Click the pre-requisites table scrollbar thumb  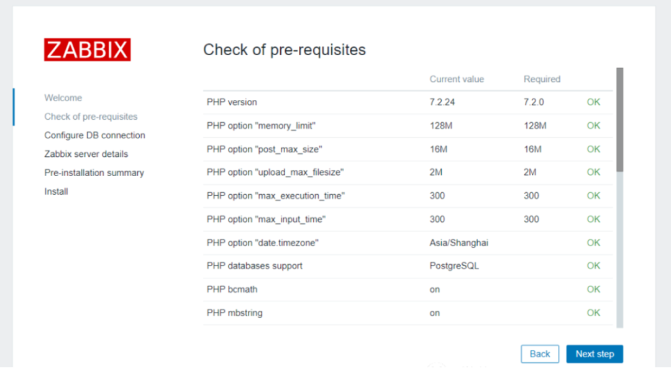[619, 119]
